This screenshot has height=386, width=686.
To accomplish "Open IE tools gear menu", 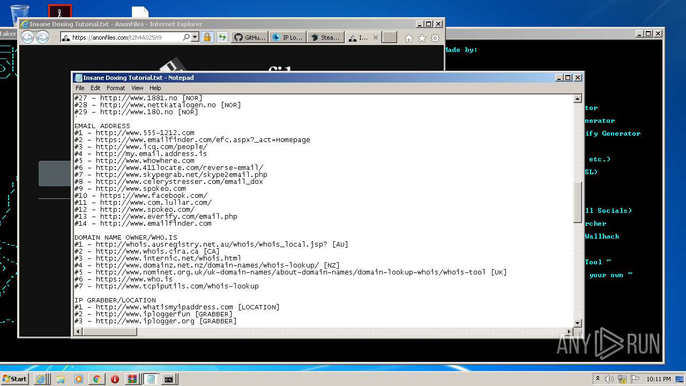I will pos(435,38).
